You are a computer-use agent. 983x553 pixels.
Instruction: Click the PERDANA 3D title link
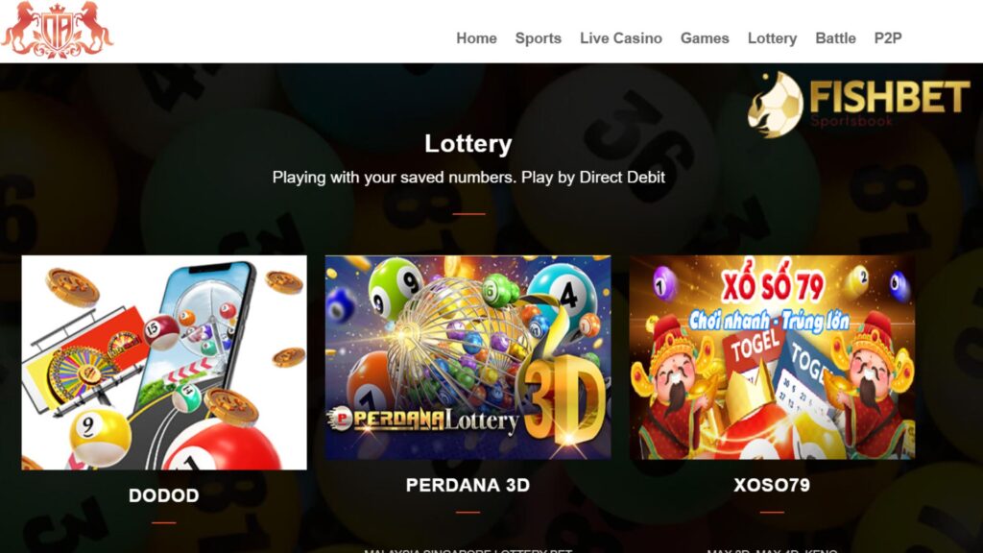[x=468, y=485]
